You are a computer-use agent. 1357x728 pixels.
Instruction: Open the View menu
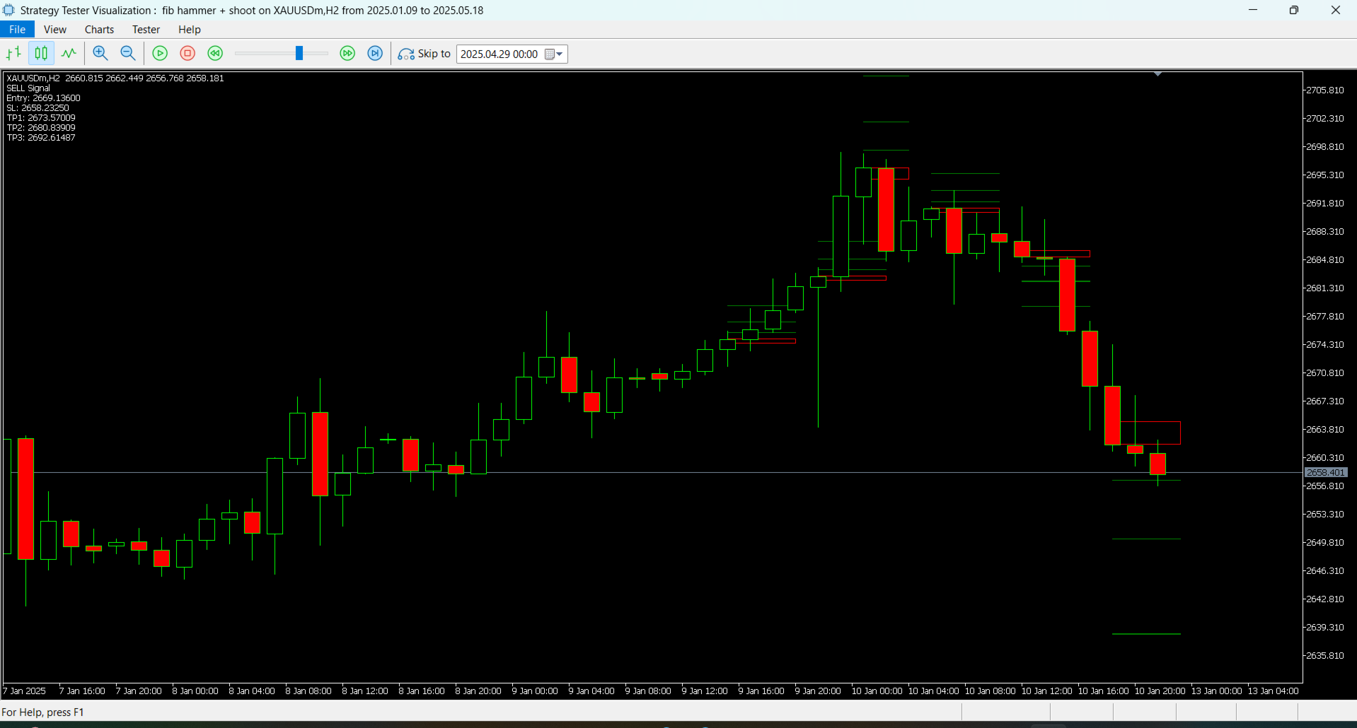[54, 29]
